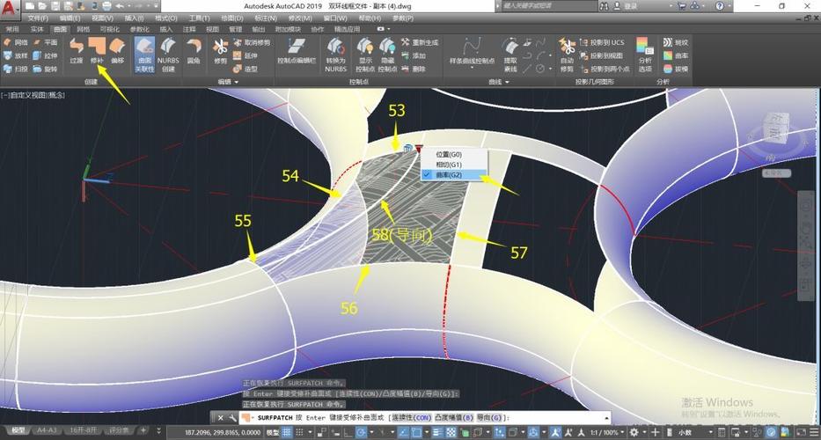Click the Undo arrow in Quick Access toolbar
Image resolution: width=821 pixels, height=440 pixels.
(120, 6)
